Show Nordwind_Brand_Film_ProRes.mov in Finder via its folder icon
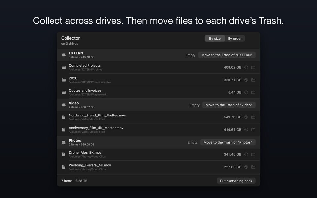Viewport: 317px width, 198px height. pyautogui.click(x=253, y=117)
